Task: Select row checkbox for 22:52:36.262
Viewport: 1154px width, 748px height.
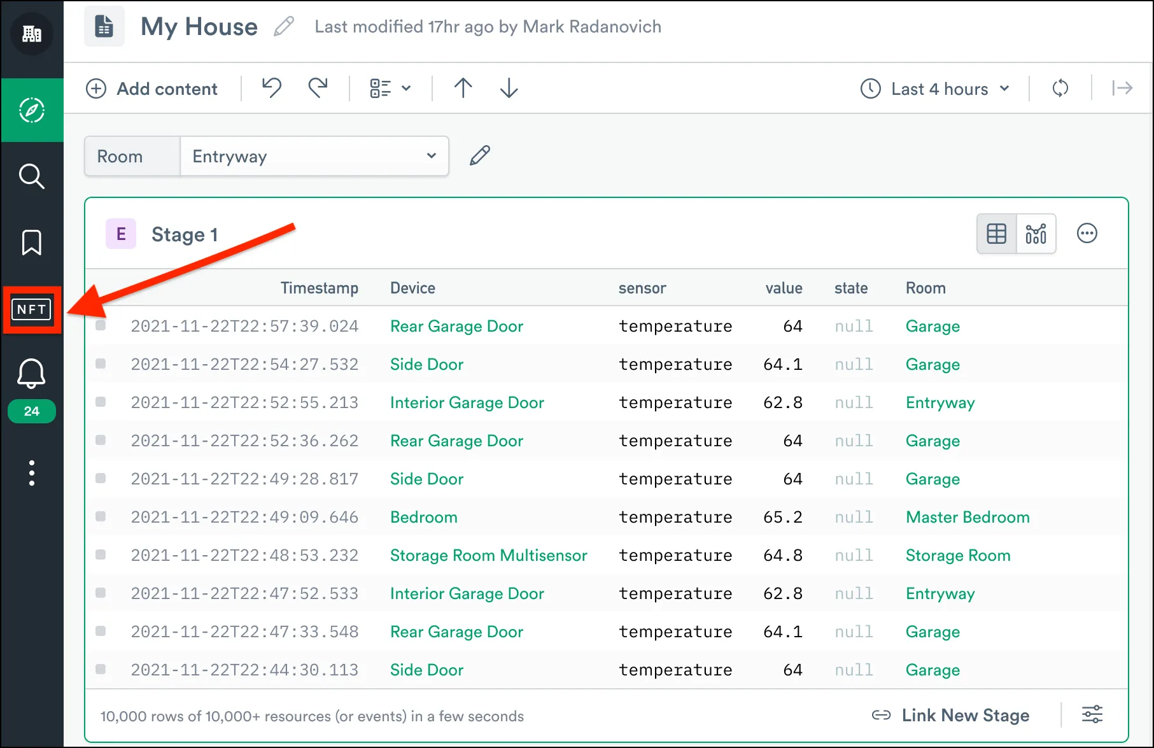Action: click(101, 440)
